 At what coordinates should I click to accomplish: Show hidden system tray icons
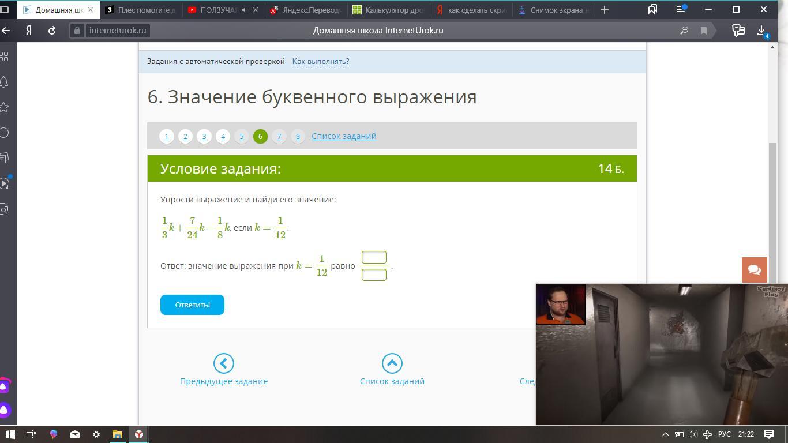coord(665,434)
